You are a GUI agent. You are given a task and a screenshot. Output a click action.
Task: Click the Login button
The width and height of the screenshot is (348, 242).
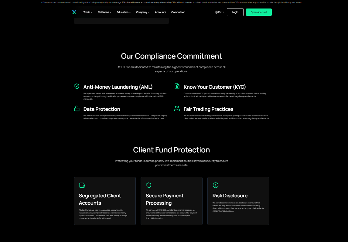coord(235,12)
